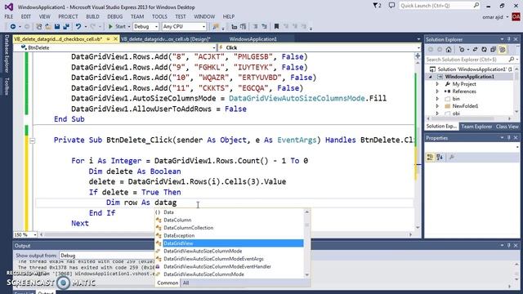
Task: Select the Solution 'WindowsApplication1' root item
Action: tap(471, 69)
